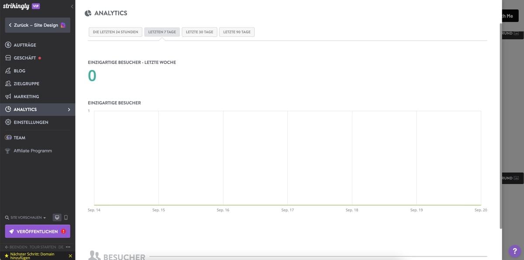Click the preview magnifier icon

(x=7, y=218)
